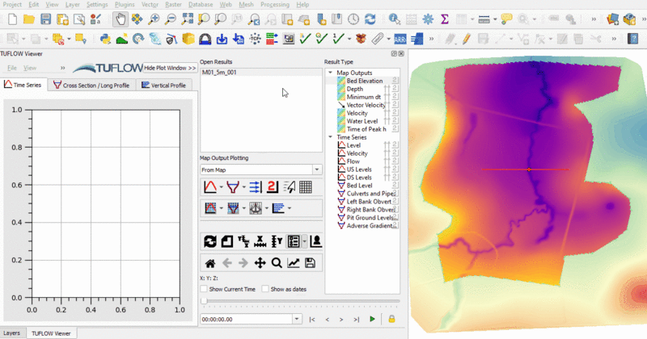
Task: Select the pan plot cross-arrows icon
Action: pos(260,262)
